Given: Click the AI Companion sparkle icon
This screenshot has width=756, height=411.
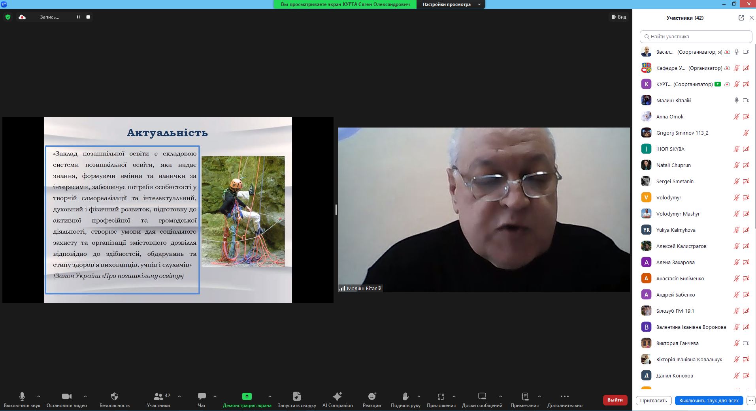Looking at the screenshot, I should coord(337,396).
